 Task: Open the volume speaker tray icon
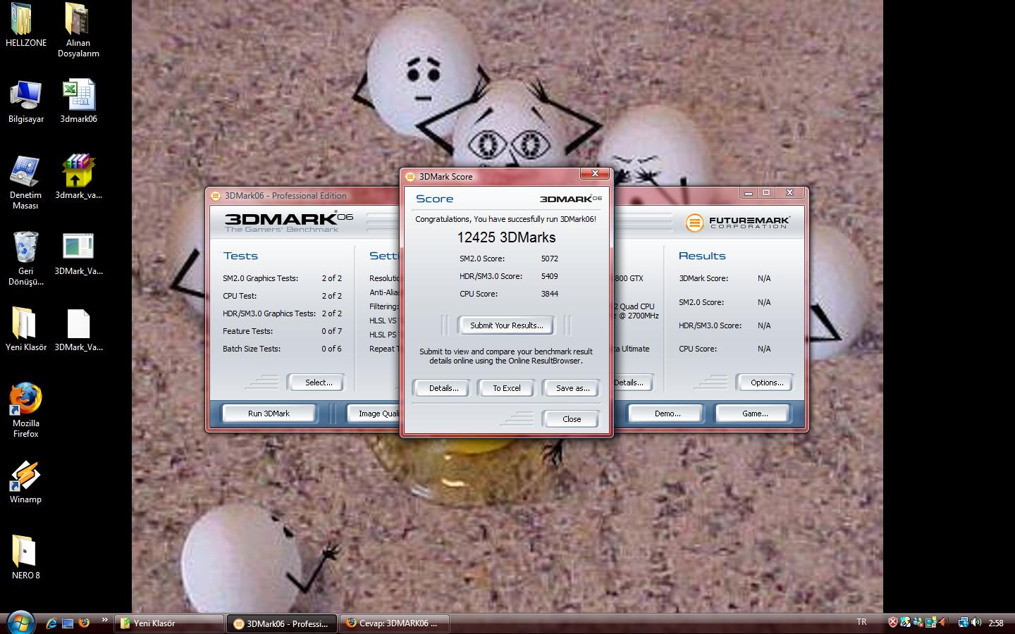976,622
